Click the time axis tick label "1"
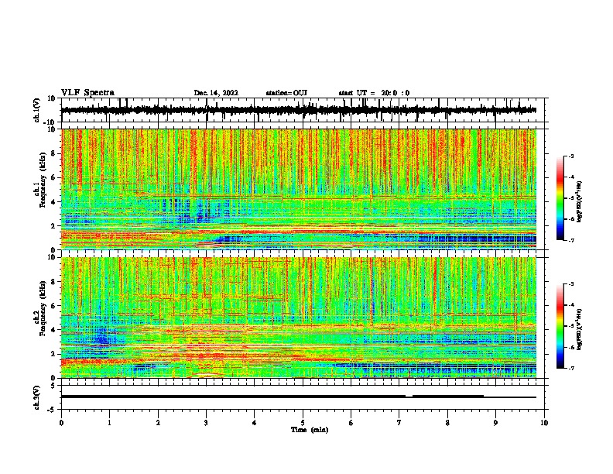This screenshot has width=613, height=474. click(109, 422)
